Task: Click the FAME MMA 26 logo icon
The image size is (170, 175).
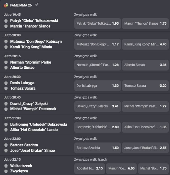Action: (x=6, y=5)
